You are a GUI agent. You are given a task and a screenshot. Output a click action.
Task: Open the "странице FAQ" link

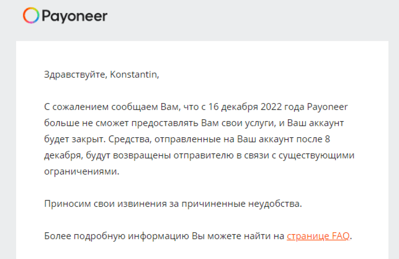point(318,236)
